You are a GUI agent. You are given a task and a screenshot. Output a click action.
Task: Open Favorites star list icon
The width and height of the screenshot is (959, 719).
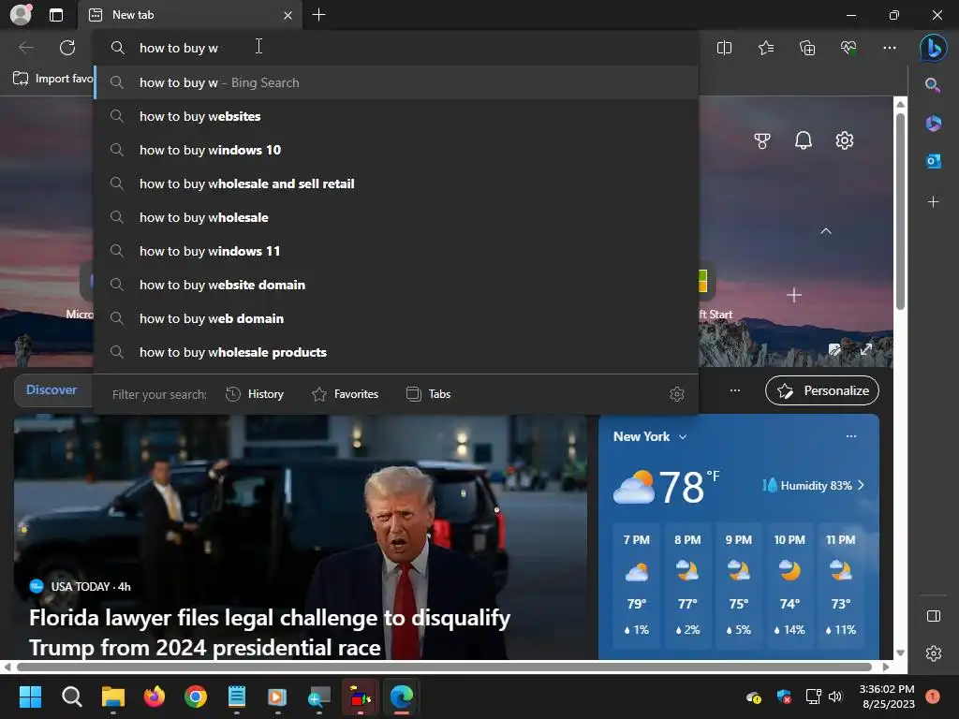[x=766, y=48]
